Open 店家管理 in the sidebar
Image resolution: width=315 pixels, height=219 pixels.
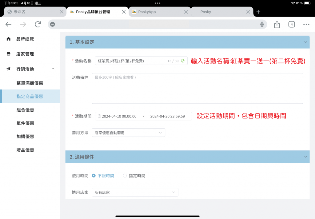tap(25, 54)
